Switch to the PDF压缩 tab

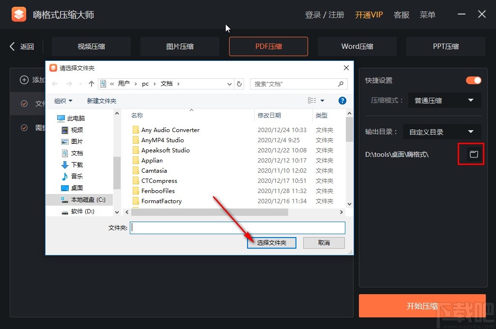(268, 46)
